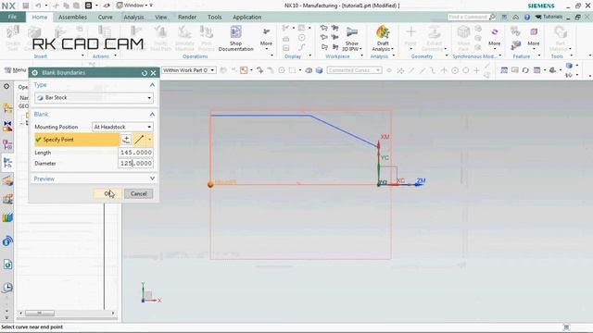Open the Assemblies ribbon tab
The width and height of the screenshot is (593, 333).
[72, 17]
